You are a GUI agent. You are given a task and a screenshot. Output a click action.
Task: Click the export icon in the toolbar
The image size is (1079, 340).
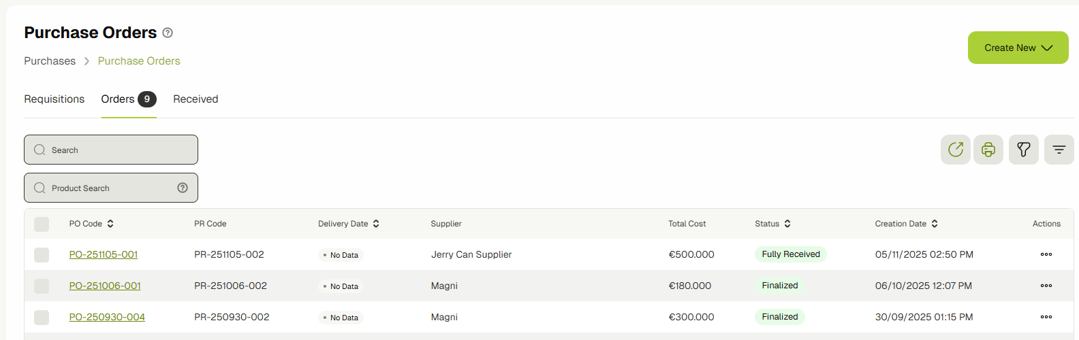[955, 150]
